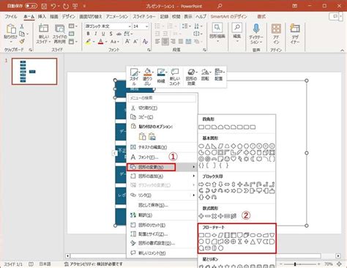This screenshot has height=268, width=347.
Task: Apply bold with the B icon
Action: click(88, 34)
